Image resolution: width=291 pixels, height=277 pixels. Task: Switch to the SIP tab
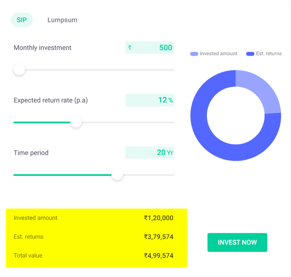coord(21,20)
